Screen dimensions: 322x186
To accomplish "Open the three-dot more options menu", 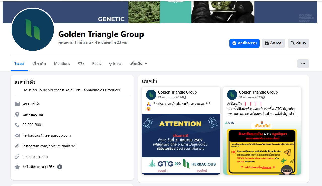I will pos(303,64).
